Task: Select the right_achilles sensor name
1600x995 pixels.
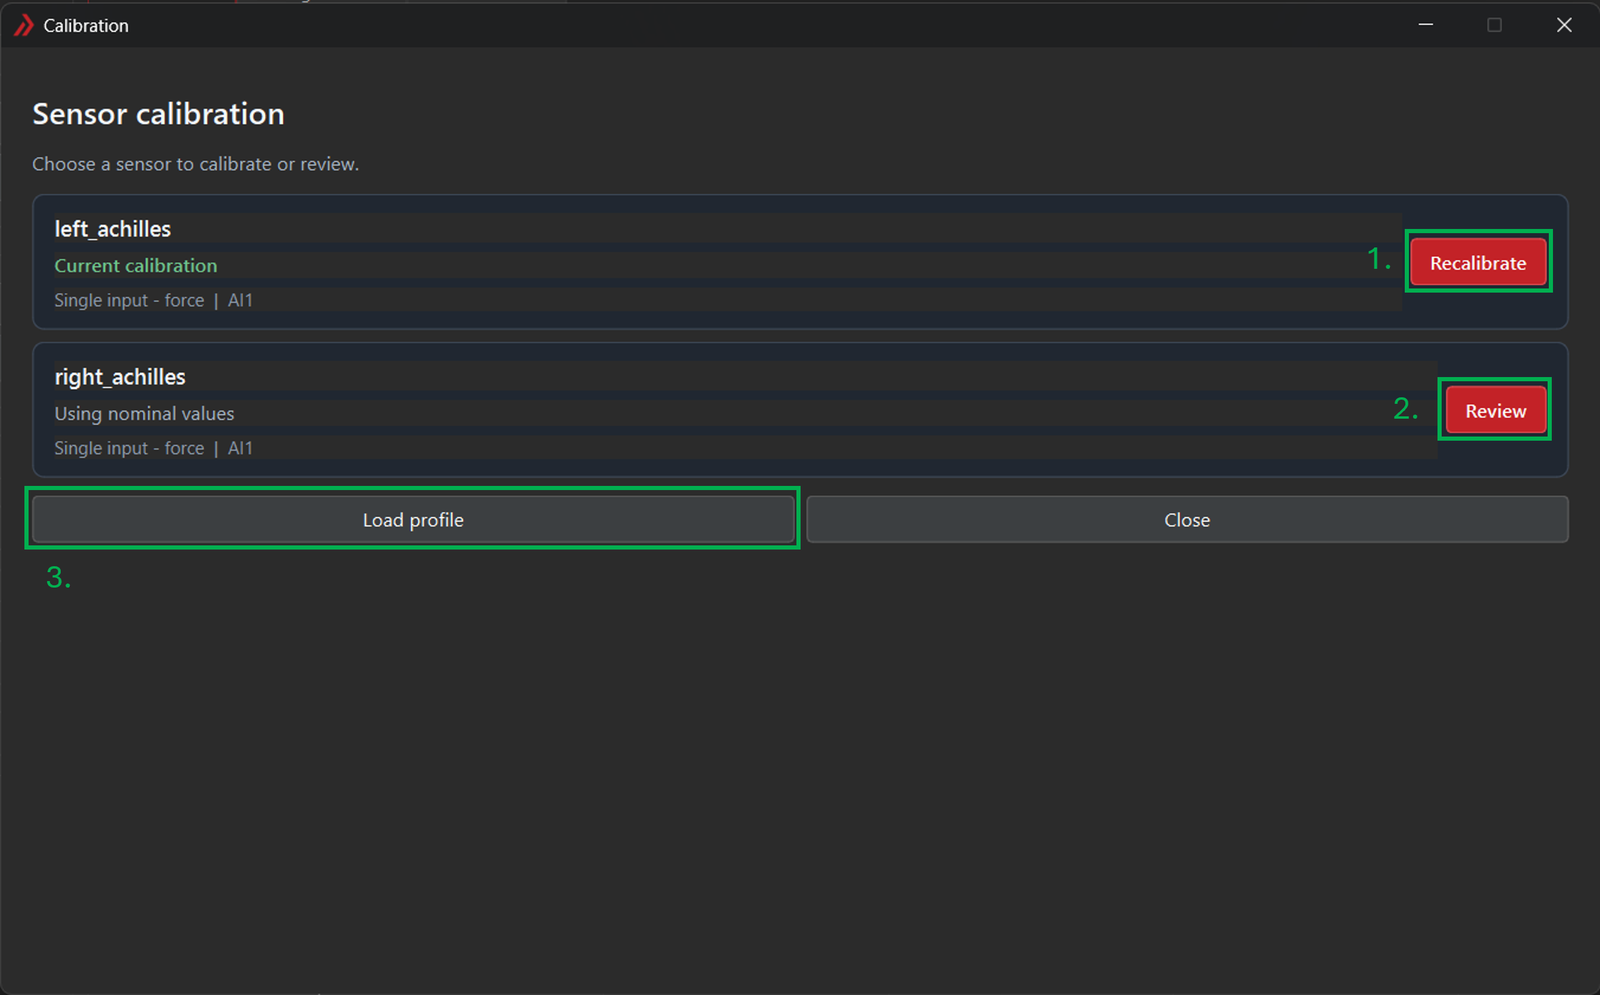Action: [x=120, y=377]
